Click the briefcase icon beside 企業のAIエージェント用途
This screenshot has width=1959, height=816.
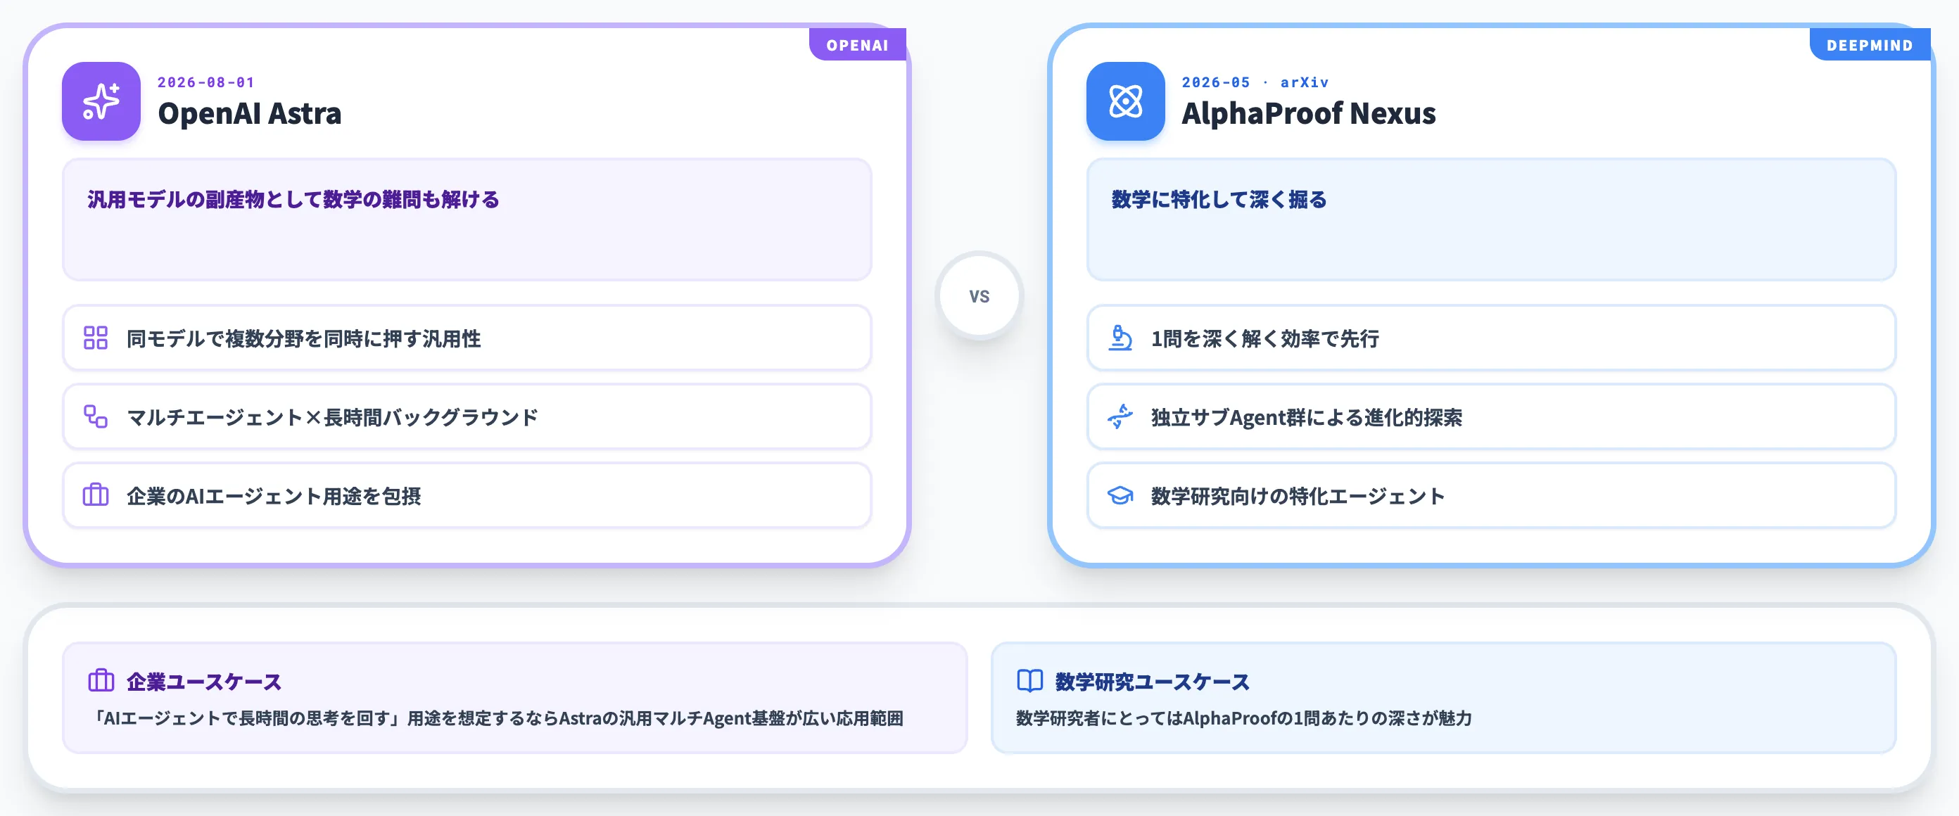tap(96, 495)
